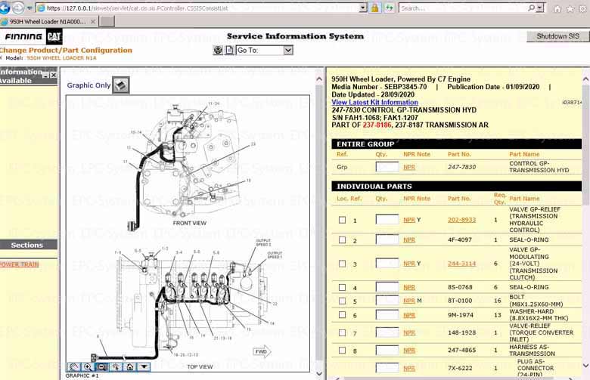Image resolution: width=590 pixels, height=380 pixels.
Task: Click the Sections panel header
Action: pyautogui.click(x=28, y=245)
